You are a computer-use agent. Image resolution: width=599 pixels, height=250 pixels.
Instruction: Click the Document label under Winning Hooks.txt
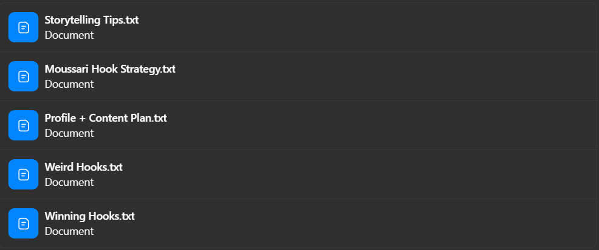69,231
